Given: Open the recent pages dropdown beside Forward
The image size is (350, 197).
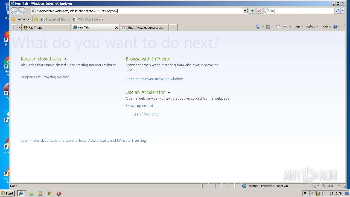Looking at the screenshot, I should (28, 11).
